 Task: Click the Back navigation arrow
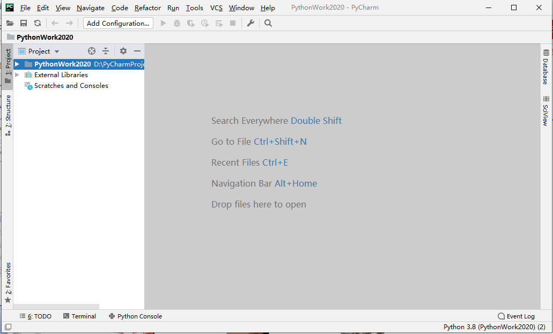(x=55, y=23)
